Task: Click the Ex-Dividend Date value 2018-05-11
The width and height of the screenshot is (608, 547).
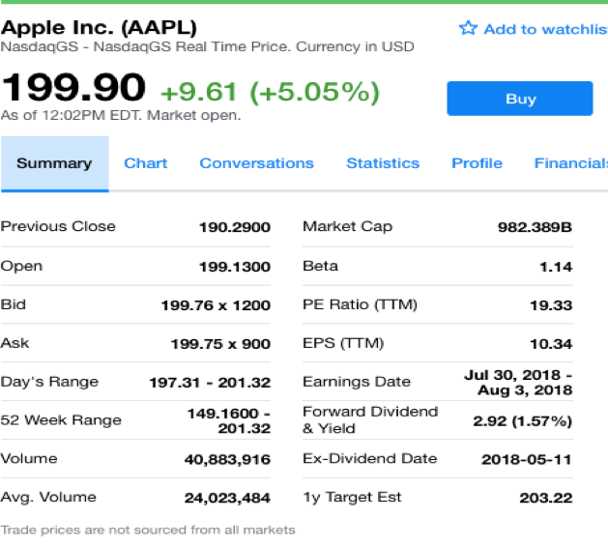Action: coord(527,460)
